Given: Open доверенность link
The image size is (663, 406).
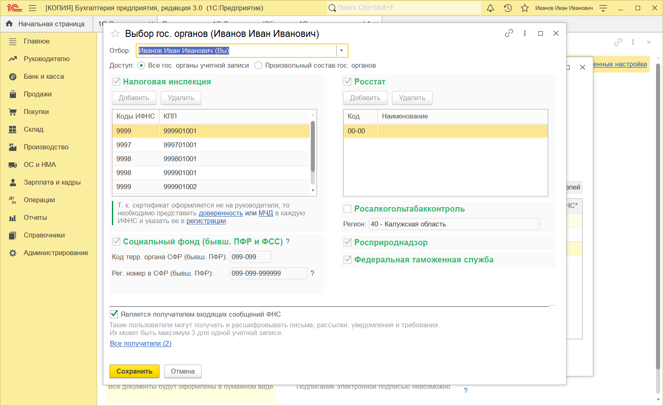Looking at the screenshot, I should [x=221, y=213].
